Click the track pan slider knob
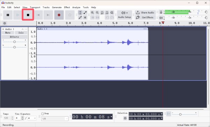 tap(14, 47)
